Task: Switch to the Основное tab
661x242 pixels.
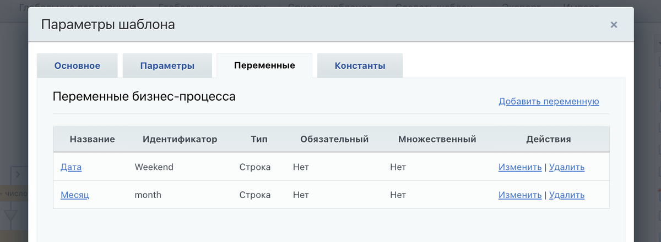Action: pyautogui.click(x=77, y=66)
